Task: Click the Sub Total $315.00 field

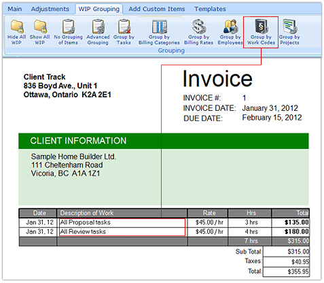Action: click(287, 252)
